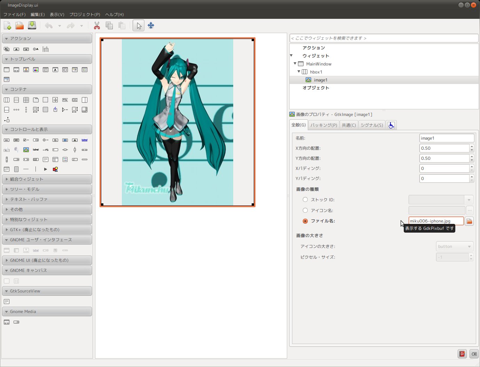Image resolution: width=480 pixels, height=367 pixels.
Task: Save the project with the toolbar icon
Action: click(32, 25)
